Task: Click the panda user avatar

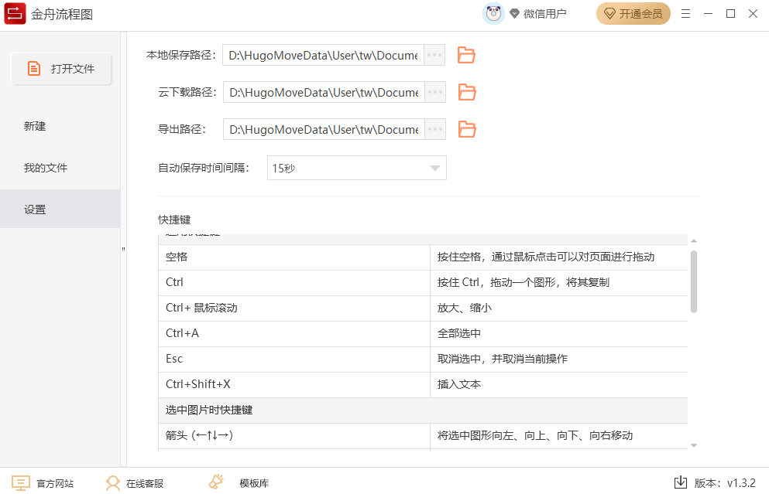Action: [x=493, y=14]
